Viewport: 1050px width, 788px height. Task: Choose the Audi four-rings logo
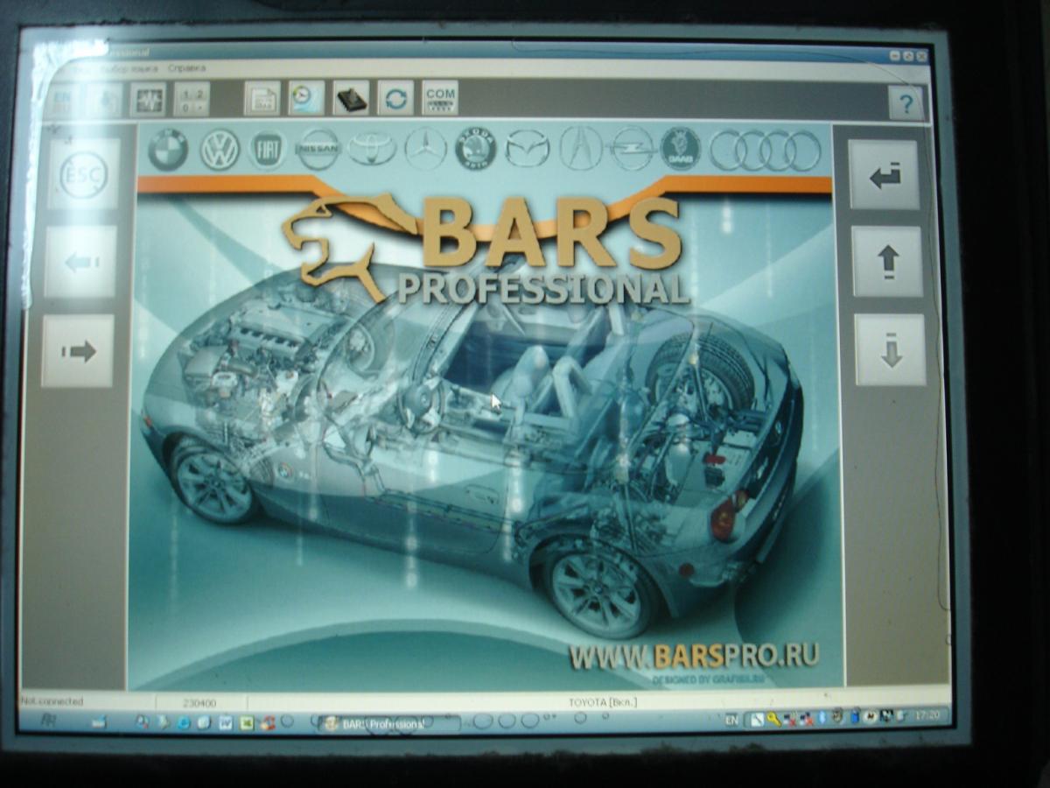click(766, 151)
